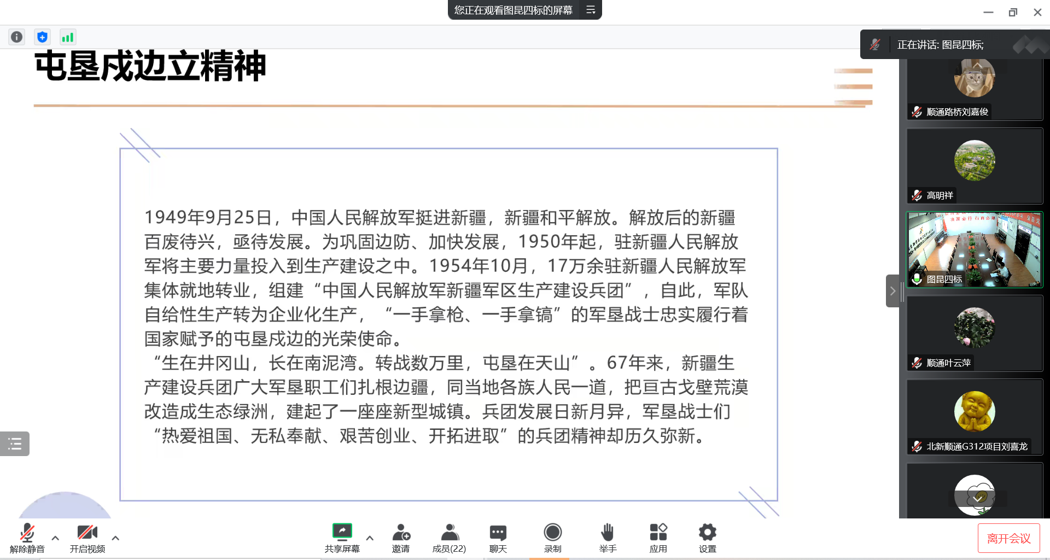Expand video options arrow next to camera
The height and width of the screenshot is (560, 1050).
tap(115, 538)
